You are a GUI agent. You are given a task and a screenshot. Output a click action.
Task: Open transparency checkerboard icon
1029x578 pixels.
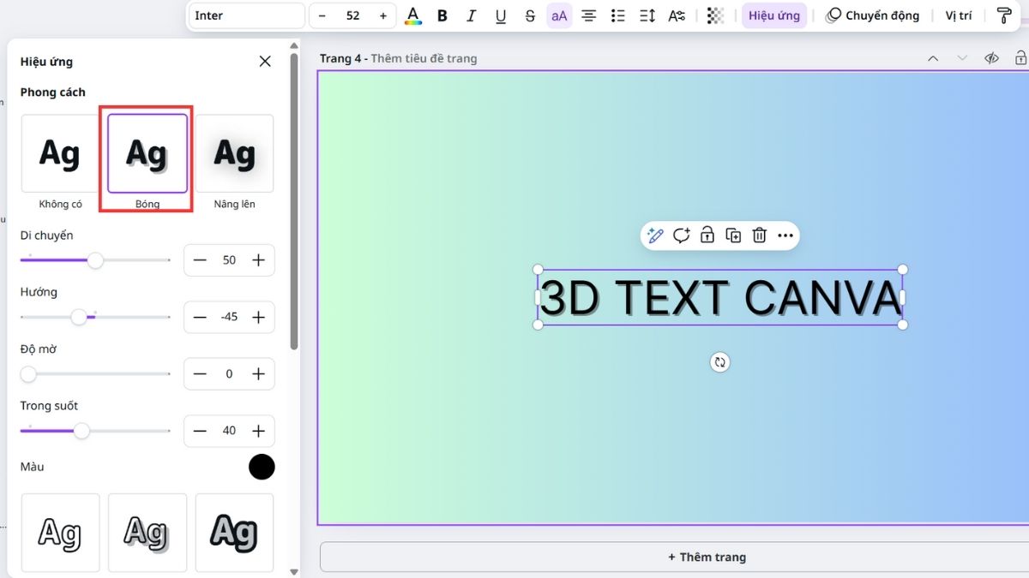point(715,15)
